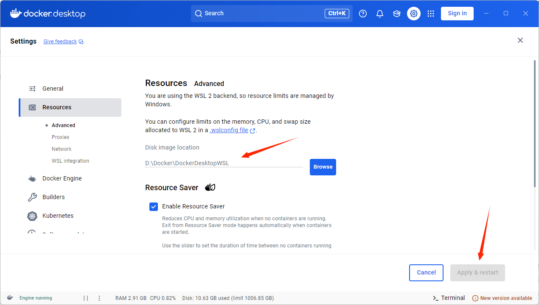Screen dimensions: 539x305
Task: Open the notifications bell icon
Action: (x=380, y=14)
